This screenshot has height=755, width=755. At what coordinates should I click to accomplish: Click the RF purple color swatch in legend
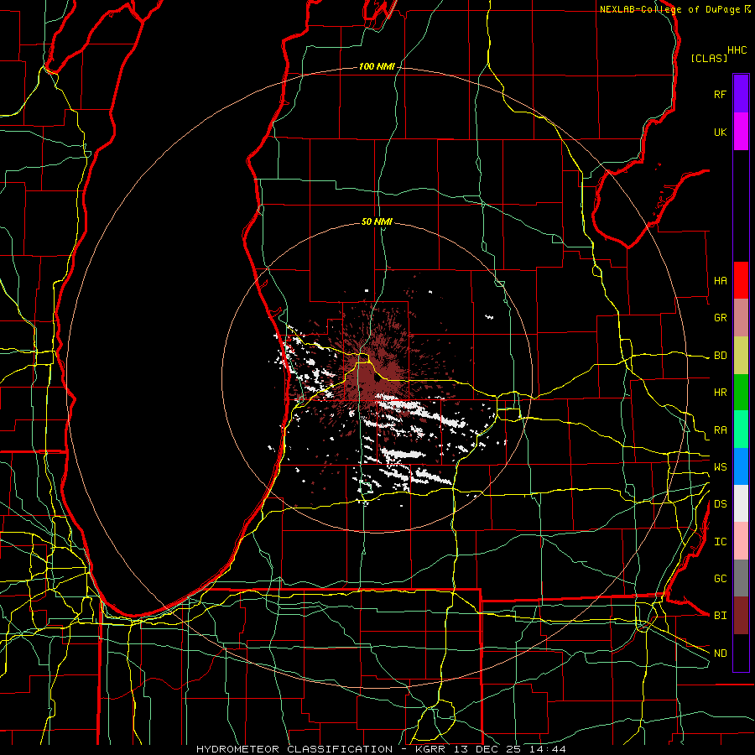point(741,94)
